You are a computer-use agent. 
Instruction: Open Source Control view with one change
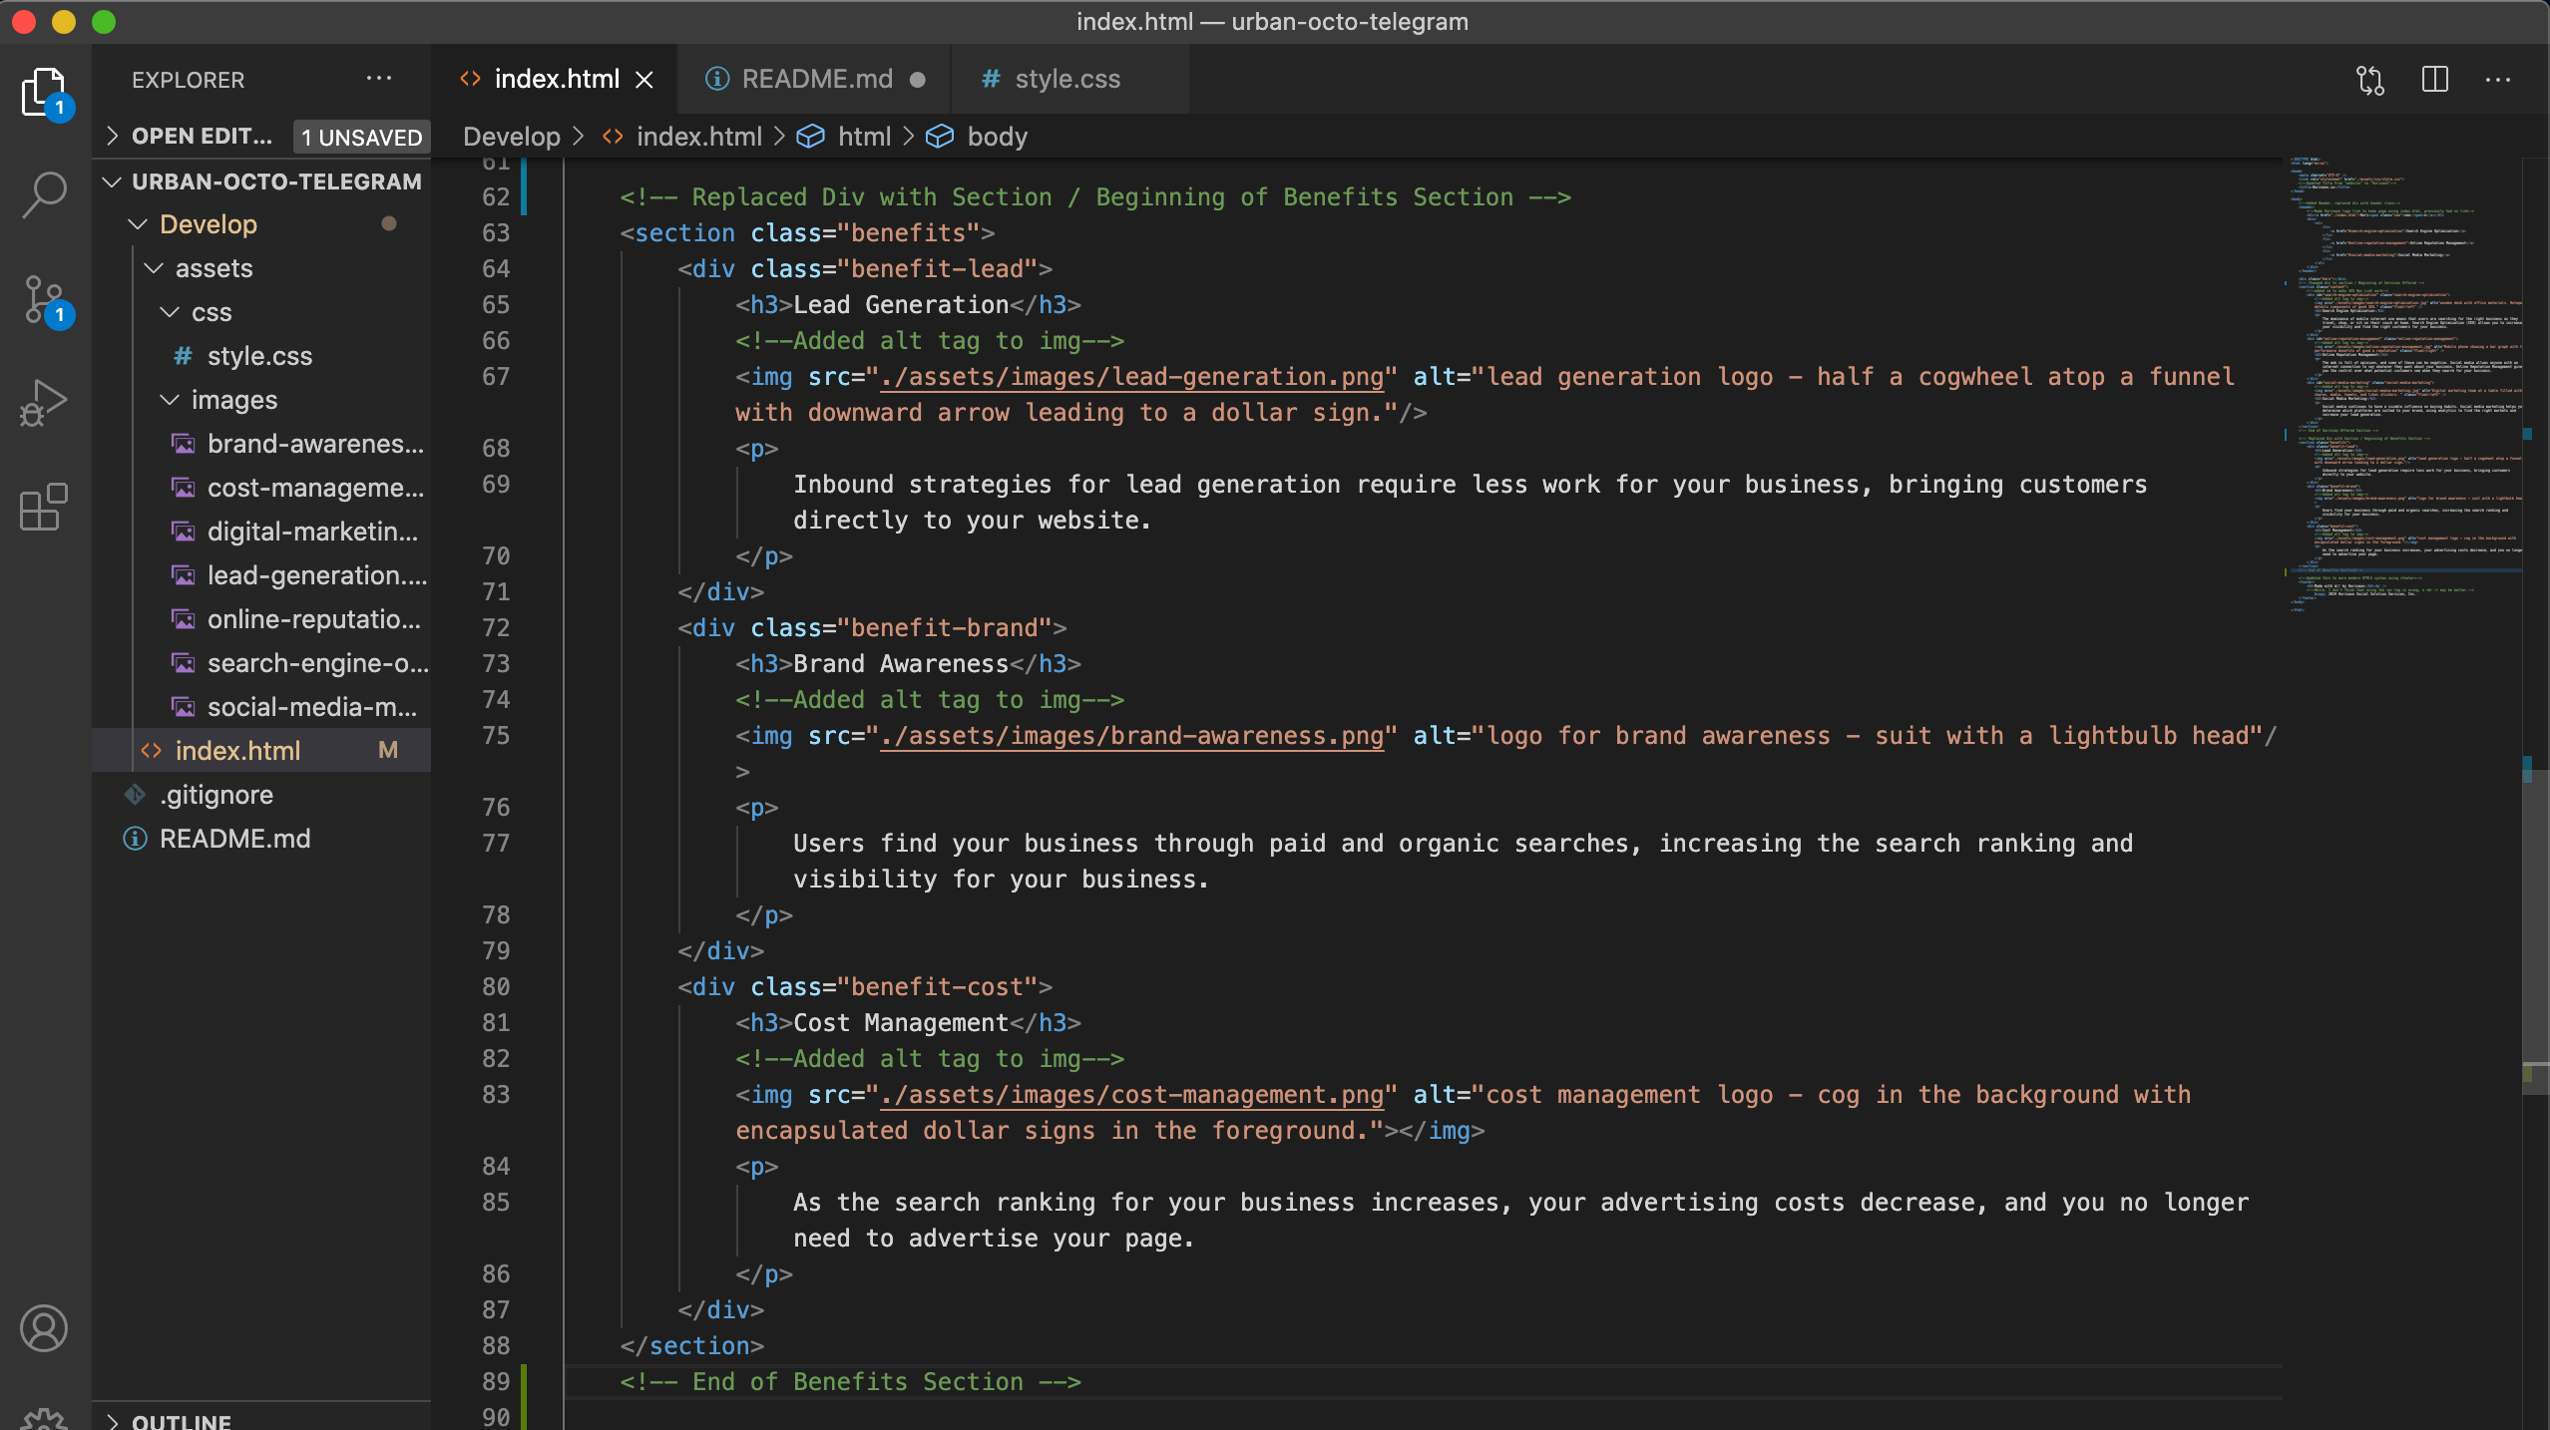44,300
